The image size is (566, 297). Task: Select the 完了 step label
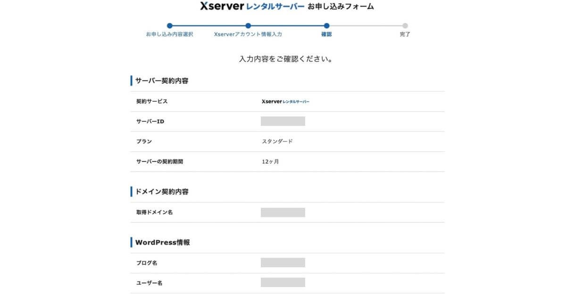(x=405, y=34)
